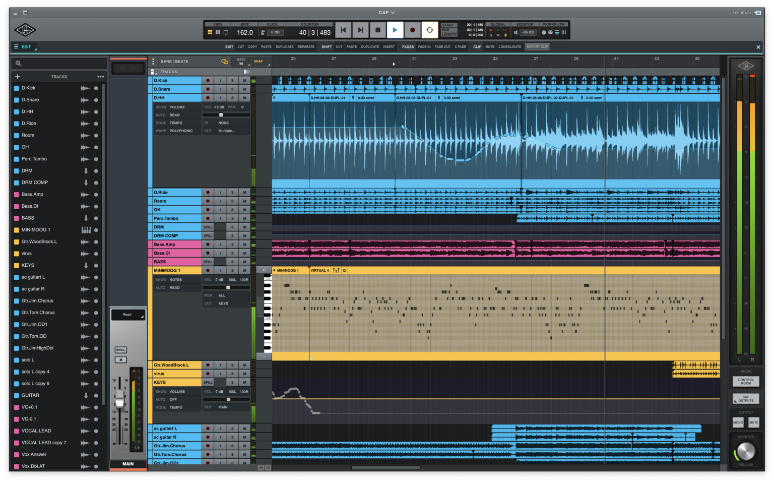774x482 pixels.
Task: Record-arm the D.Kick track
Action: (207, 80)
